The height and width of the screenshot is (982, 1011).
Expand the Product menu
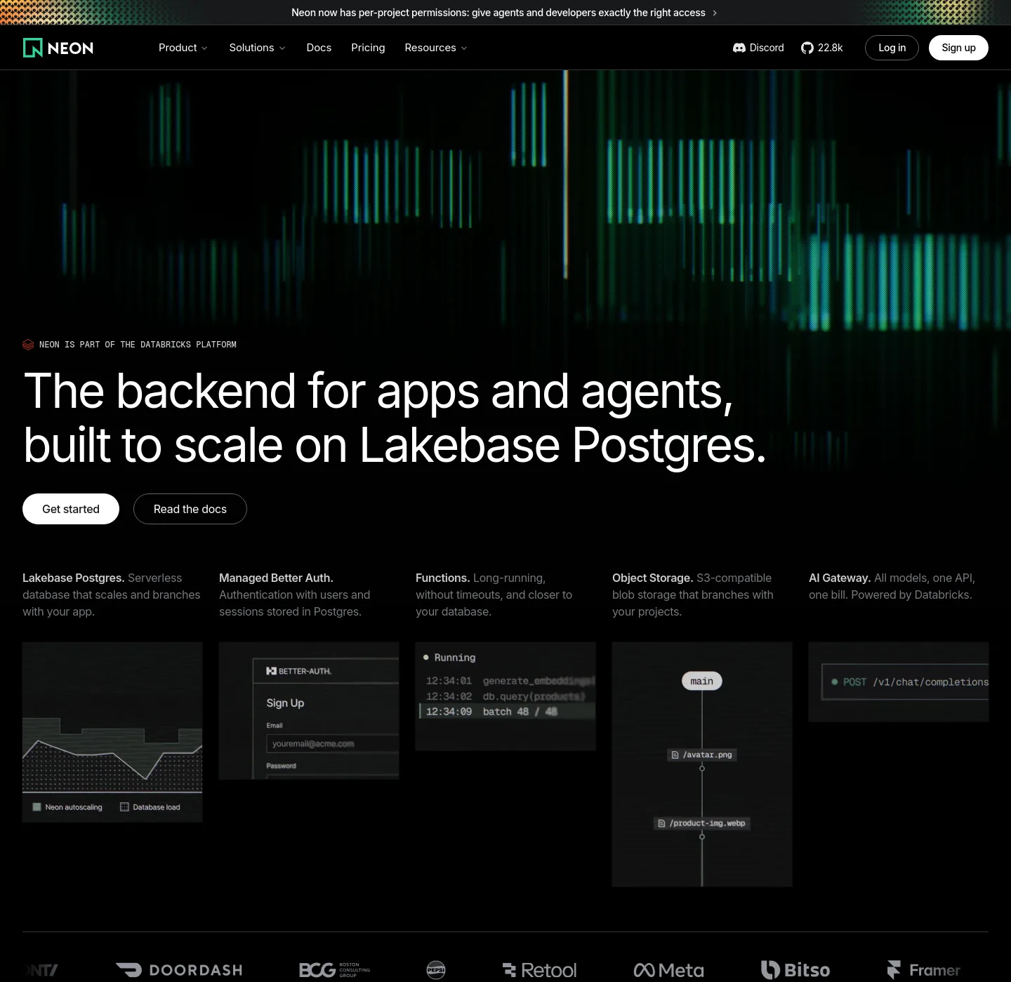(x=183, y=48)
